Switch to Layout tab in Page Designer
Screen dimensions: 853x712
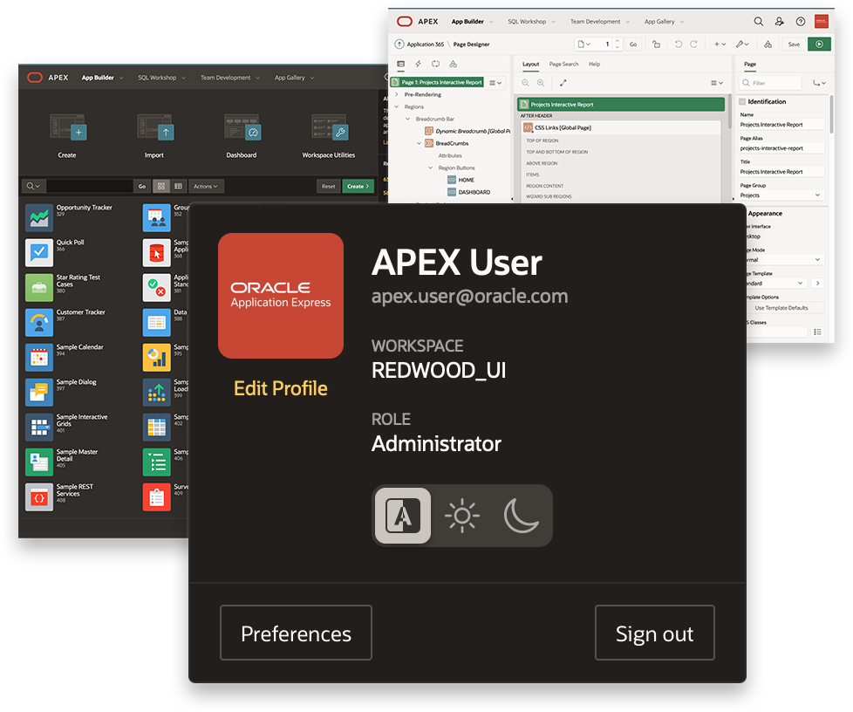[x=531, y=65]
